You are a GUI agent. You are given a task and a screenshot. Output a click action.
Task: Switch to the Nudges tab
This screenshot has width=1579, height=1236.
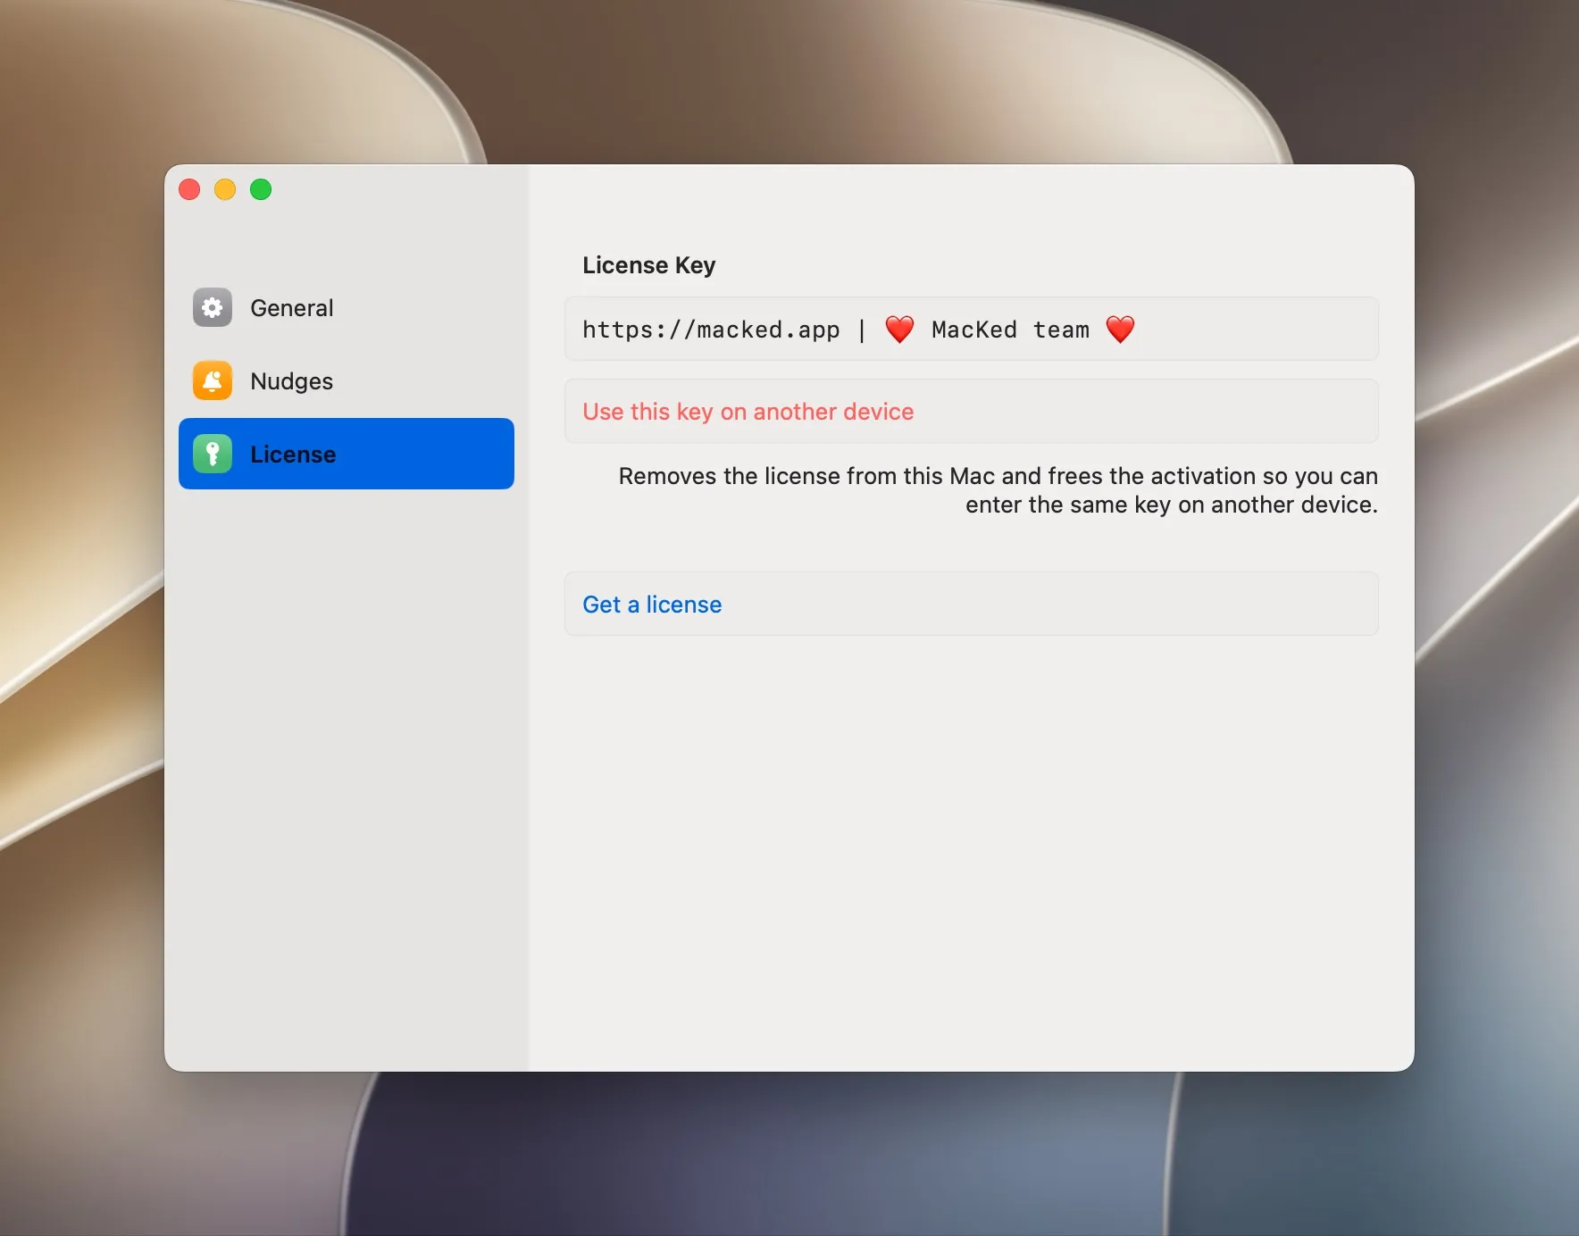click(347, 381)
